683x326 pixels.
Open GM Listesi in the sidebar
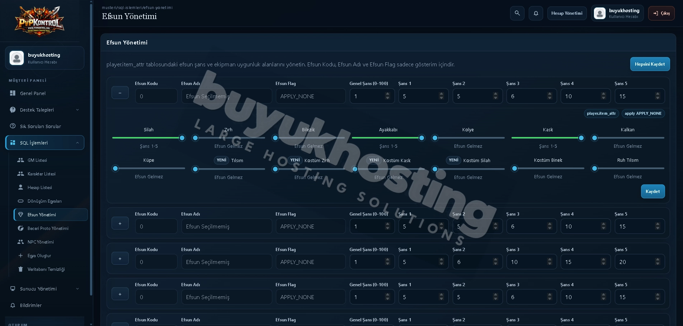[51, 160]
